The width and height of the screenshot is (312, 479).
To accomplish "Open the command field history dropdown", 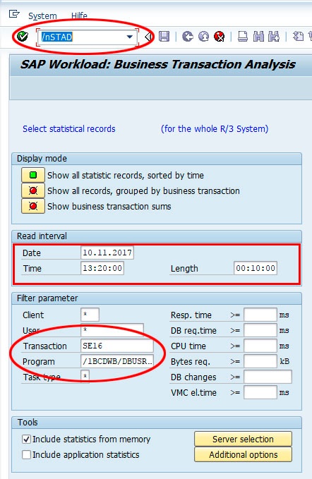I will 130,37.
